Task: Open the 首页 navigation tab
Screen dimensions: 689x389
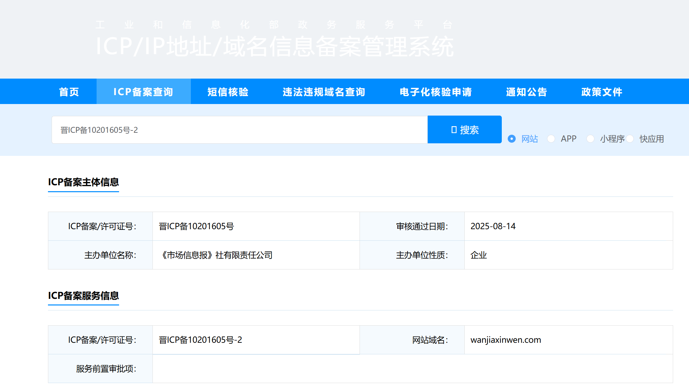Action: [69, 92]
